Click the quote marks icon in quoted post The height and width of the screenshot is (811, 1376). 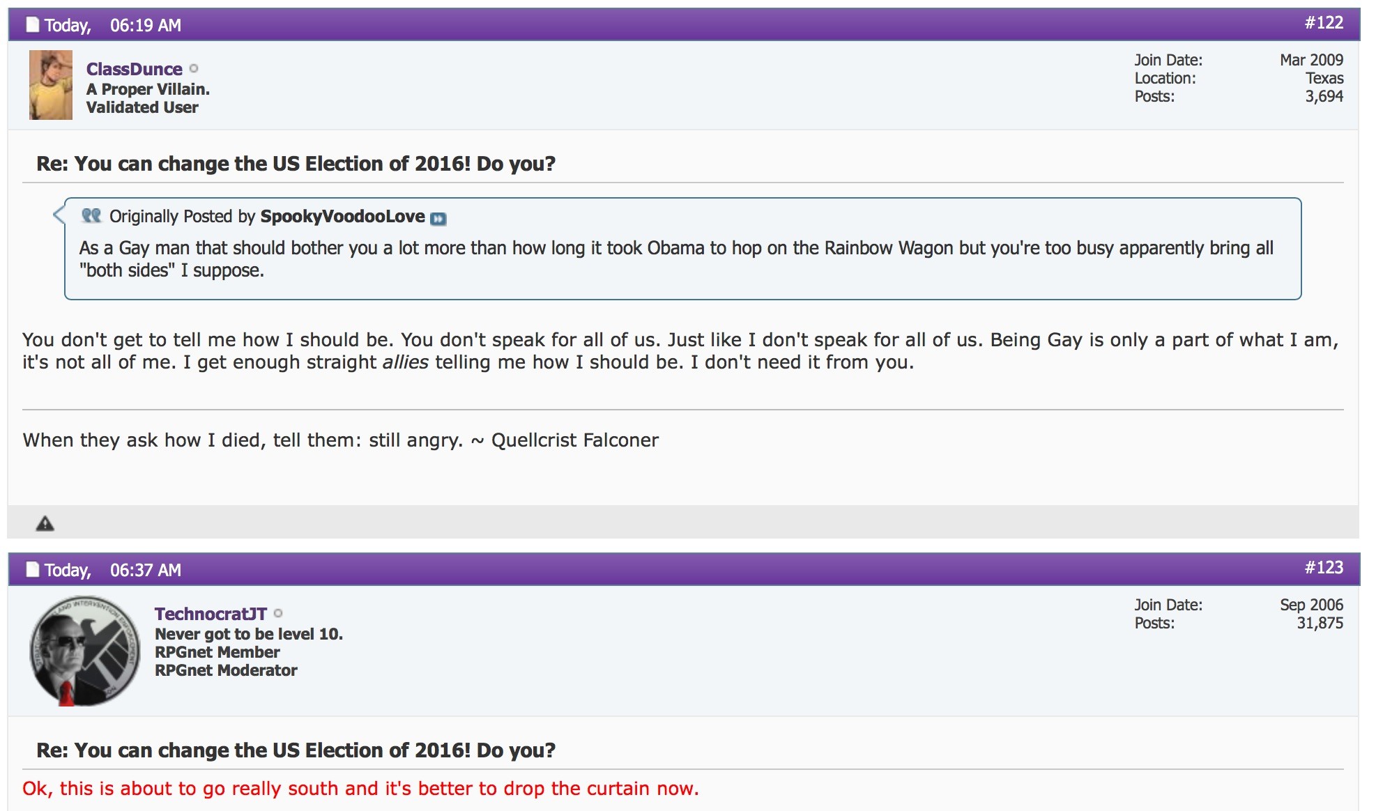[91, 215]
